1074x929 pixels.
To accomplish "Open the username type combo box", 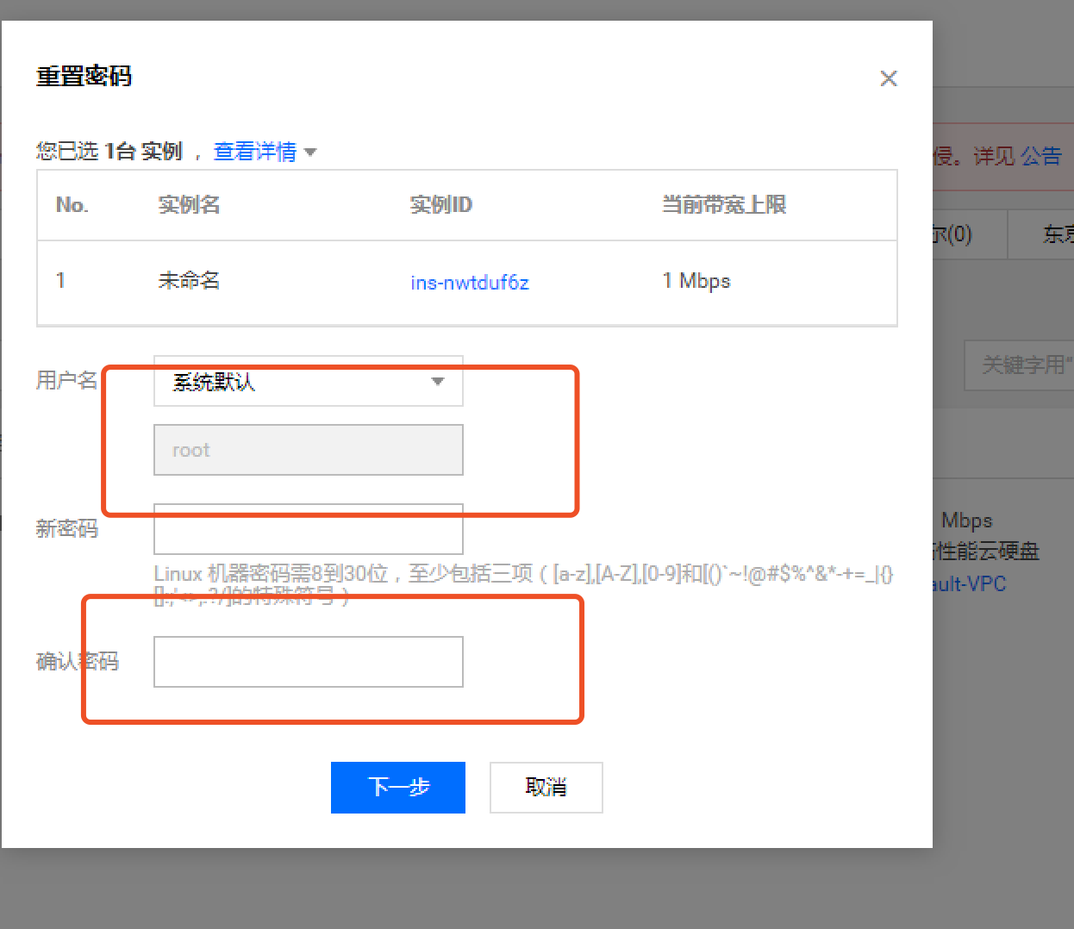I will click(x=308, y=381).
